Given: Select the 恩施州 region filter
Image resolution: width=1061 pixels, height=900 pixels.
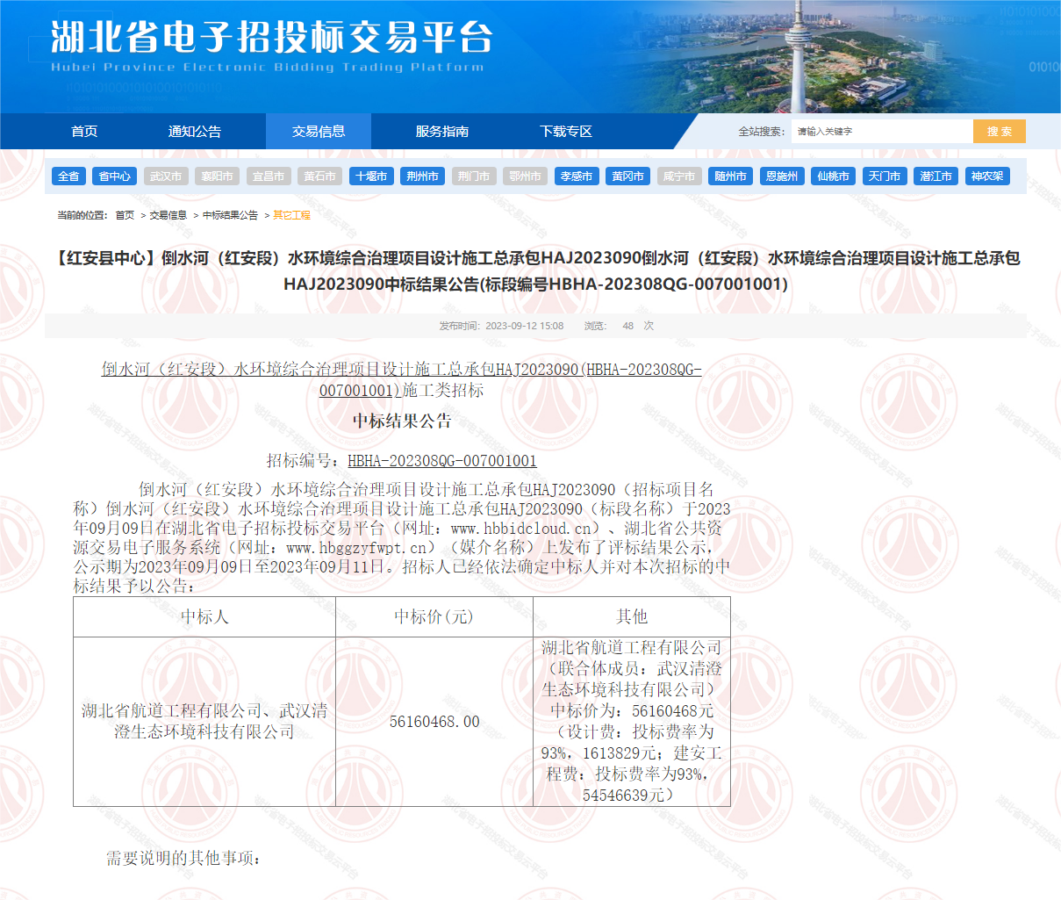Looking at the screenshot, I should [x=782, y=176].
